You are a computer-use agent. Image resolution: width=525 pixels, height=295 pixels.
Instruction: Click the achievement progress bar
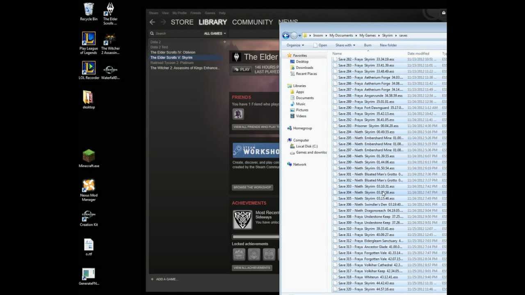point(255,236)
